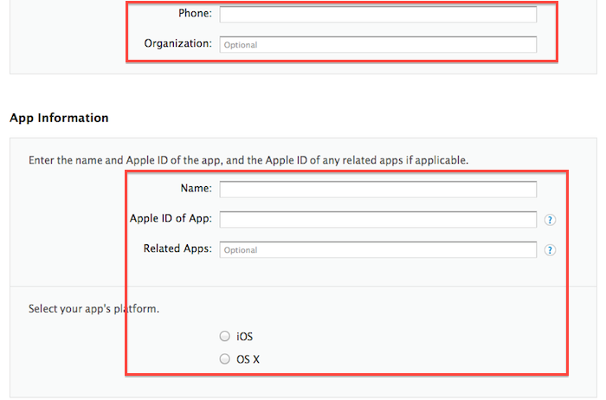Click the Select your app's platform text
Screen dimensions: 606x400
pos(93,309)
